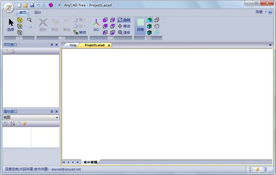Create a new document from quick access toolbar
This screenshot has height=175, width=276.
[x=19, y=5]
